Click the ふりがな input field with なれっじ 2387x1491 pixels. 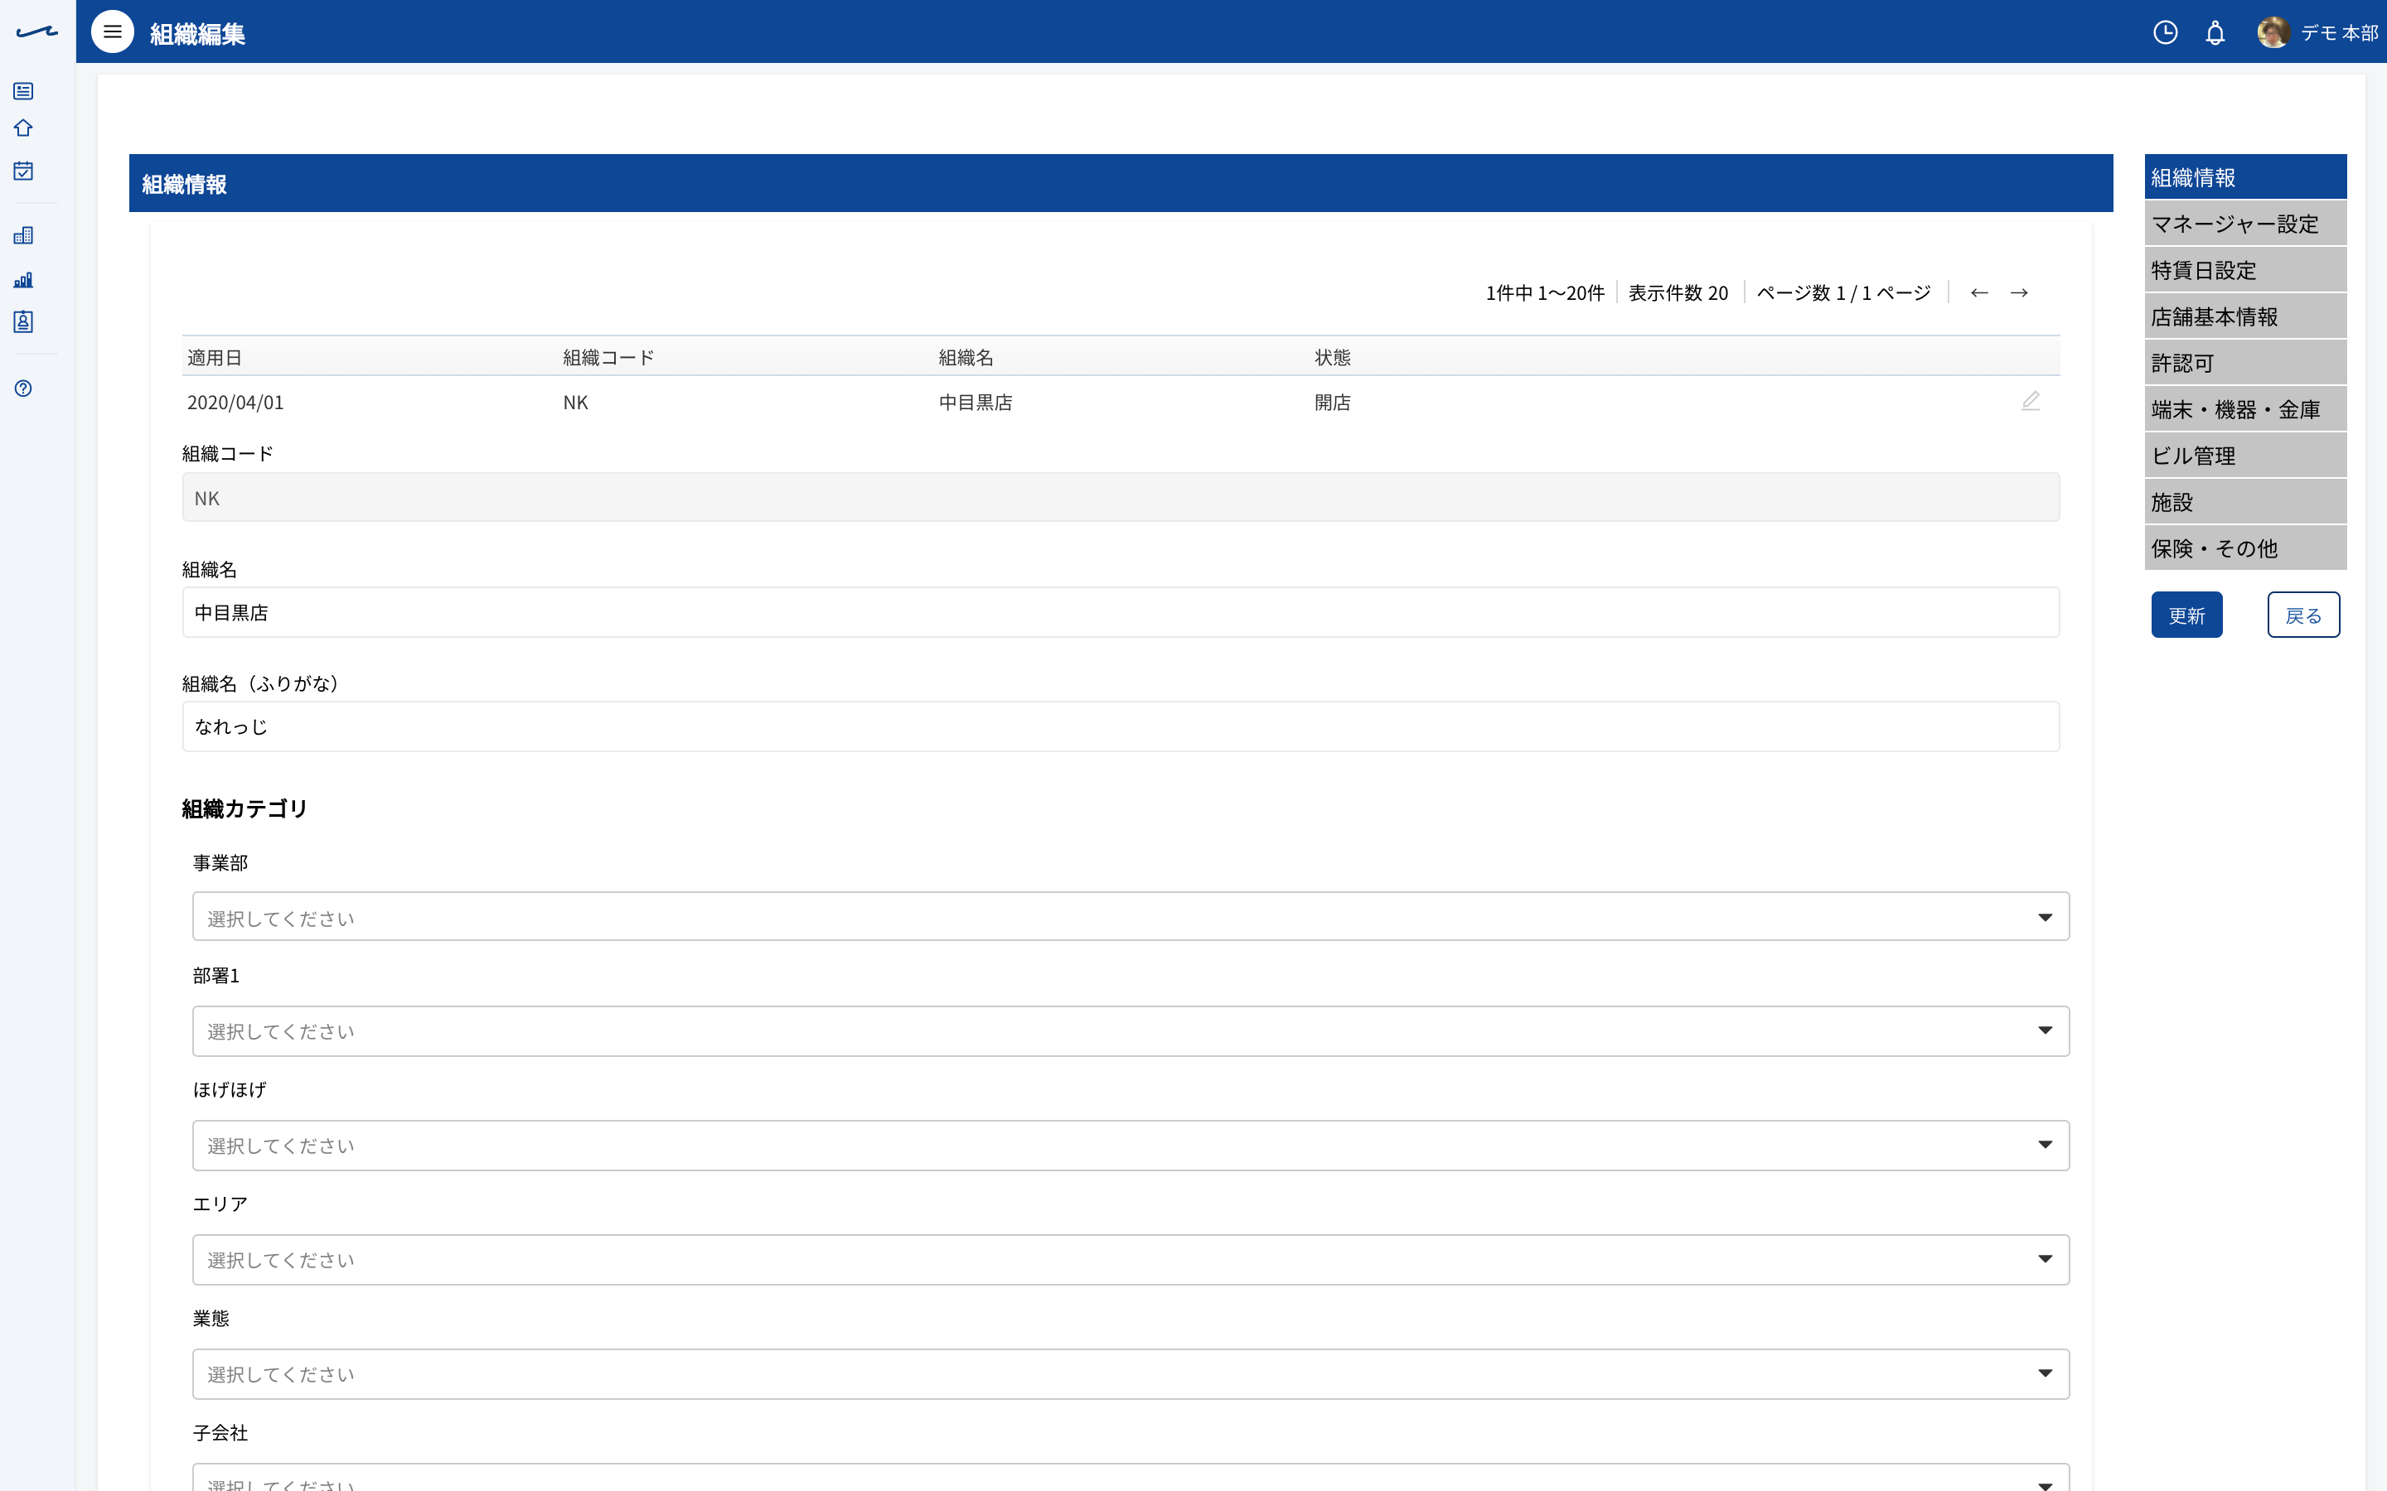click(1121, 726)
